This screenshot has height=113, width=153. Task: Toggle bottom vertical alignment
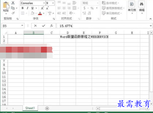tap(69, 4)
